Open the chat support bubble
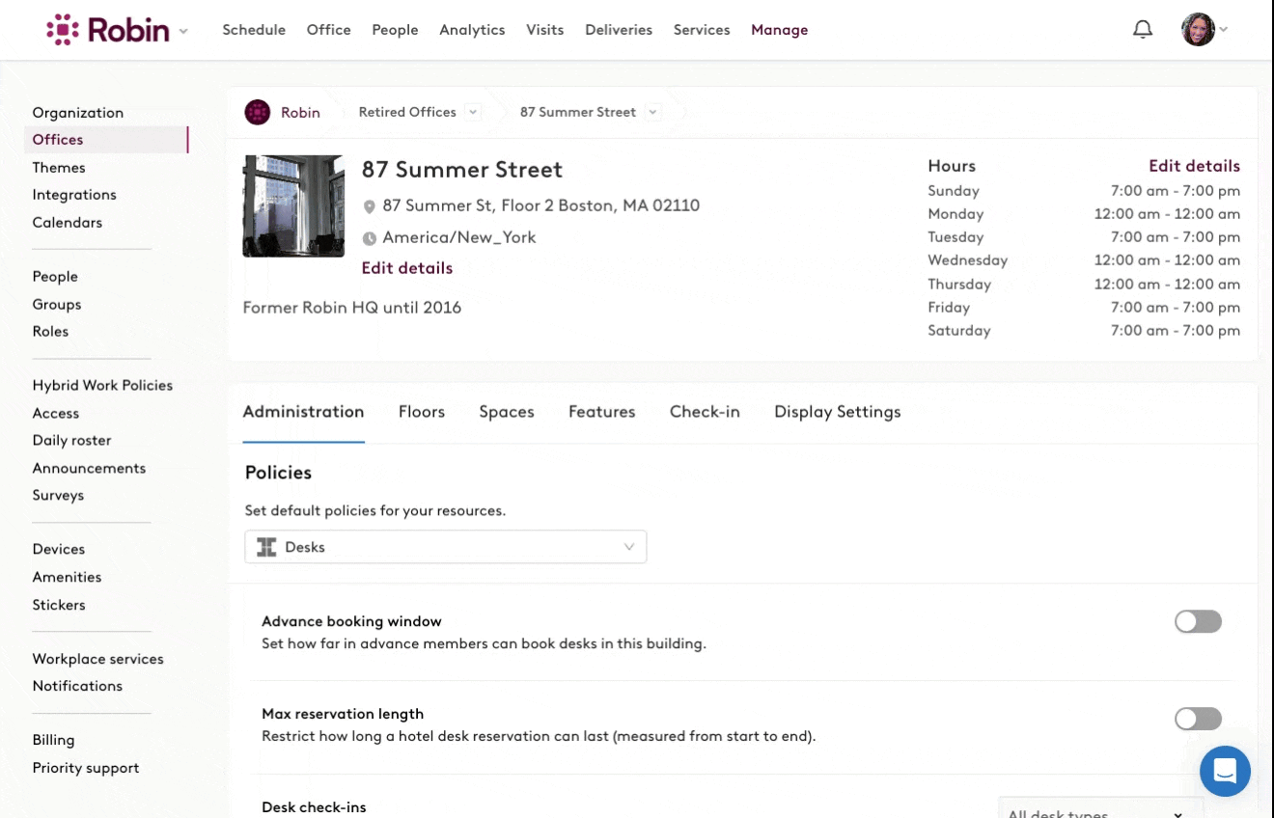Screen dimensions: 1274x818 tap(1225, 771)
